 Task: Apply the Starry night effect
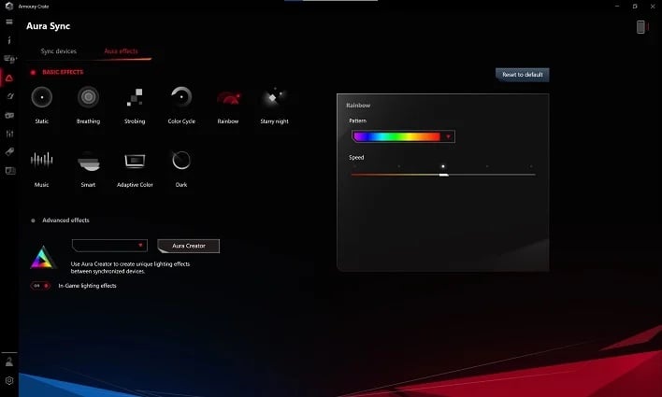point(274,97)
